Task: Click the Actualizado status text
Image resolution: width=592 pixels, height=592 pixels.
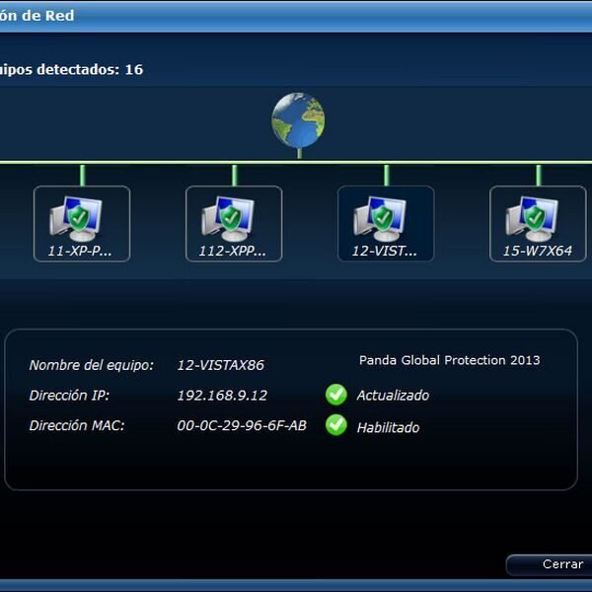Action: pyautogui.click(x=393, y=396)
